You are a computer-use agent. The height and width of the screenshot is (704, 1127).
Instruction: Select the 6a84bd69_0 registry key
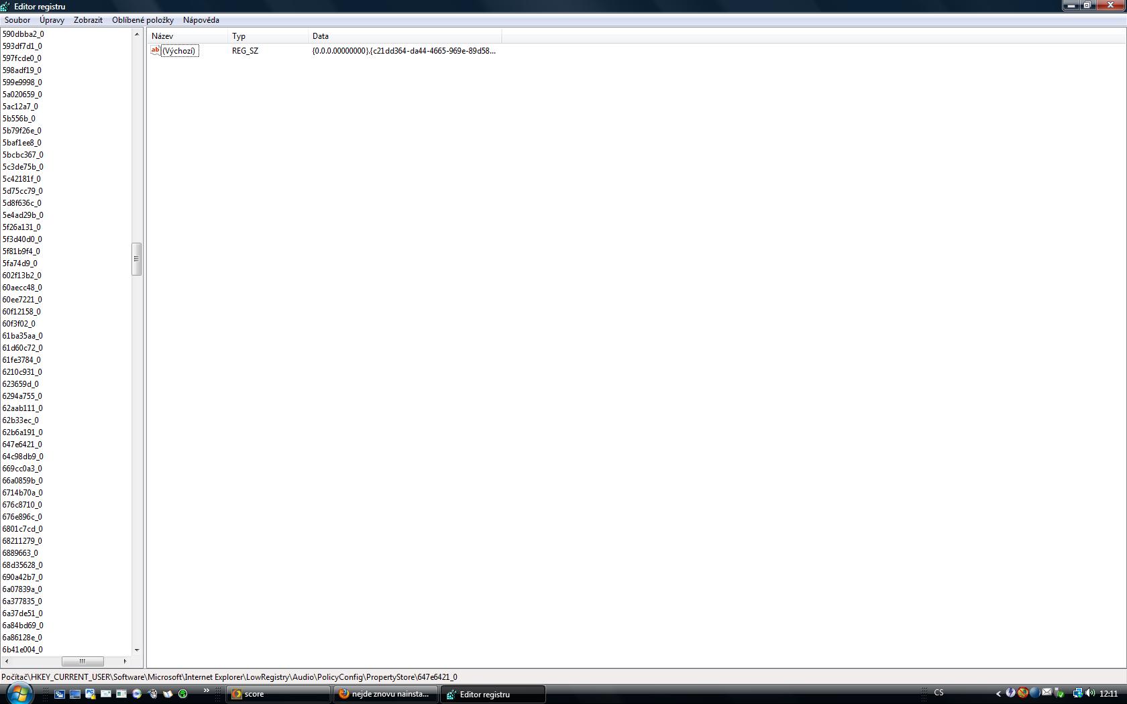23,626
